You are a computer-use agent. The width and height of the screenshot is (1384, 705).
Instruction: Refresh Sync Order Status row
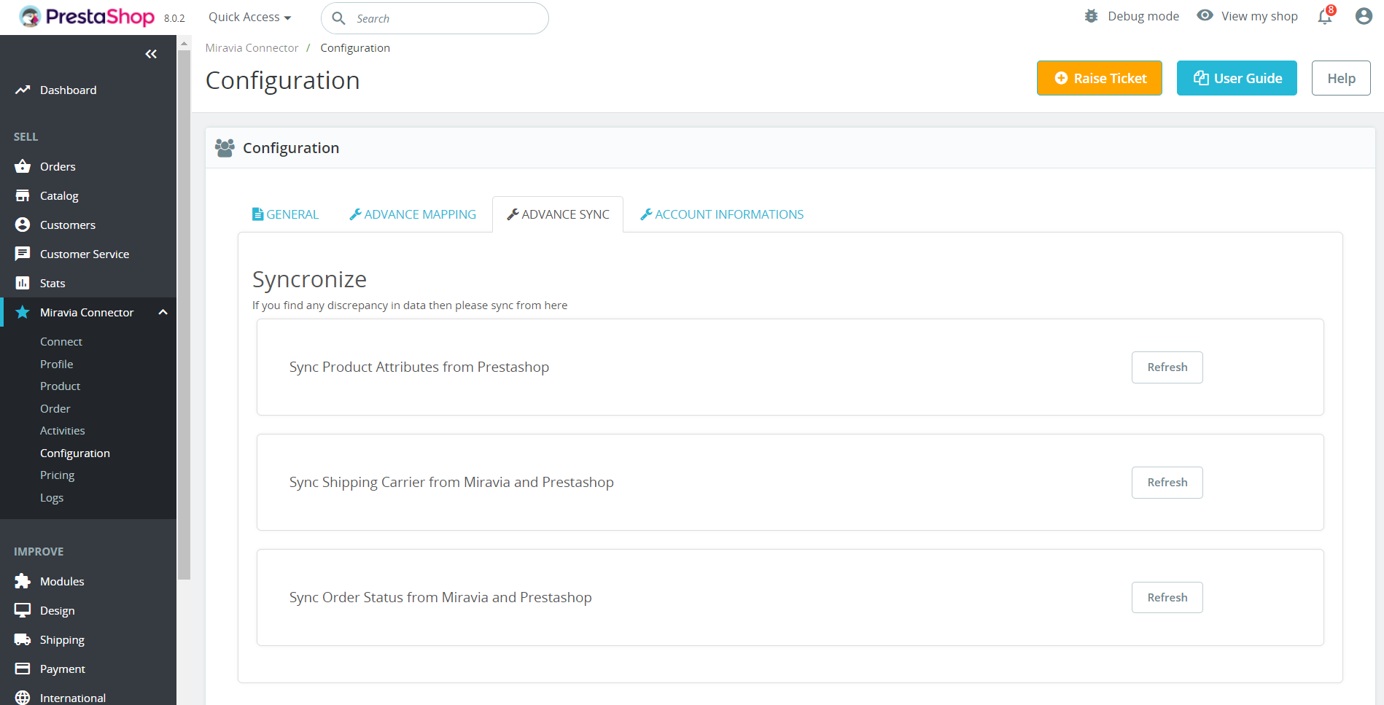1167,598
